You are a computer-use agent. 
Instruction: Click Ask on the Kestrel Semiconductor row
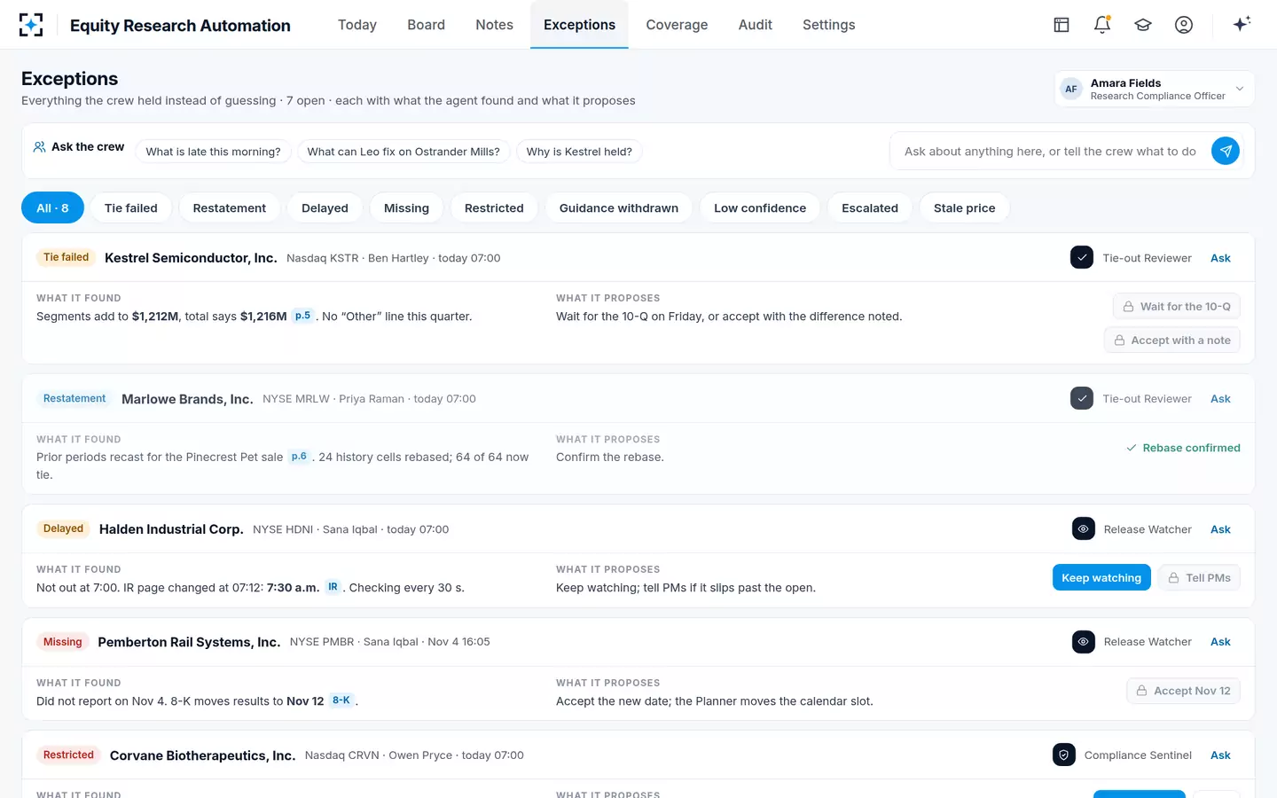[x=1220, y=258]
